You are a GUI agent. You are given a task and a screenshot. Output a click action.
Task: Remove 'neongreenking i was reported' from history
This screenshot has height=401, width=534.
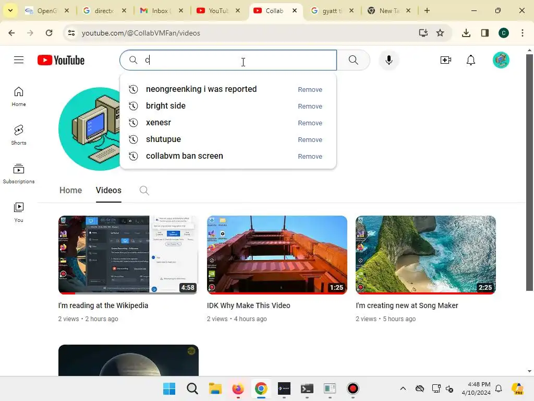tap(310, 89)
